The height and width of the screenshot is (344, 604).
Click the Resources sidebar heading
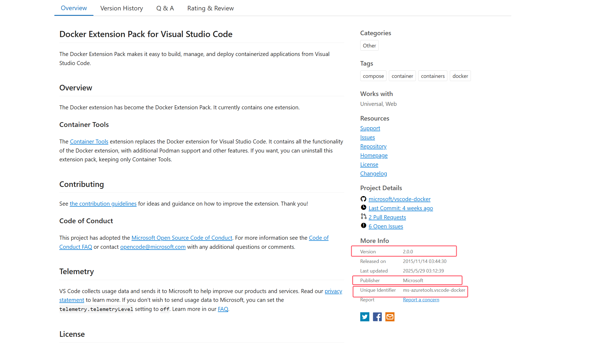coord(375,118)
